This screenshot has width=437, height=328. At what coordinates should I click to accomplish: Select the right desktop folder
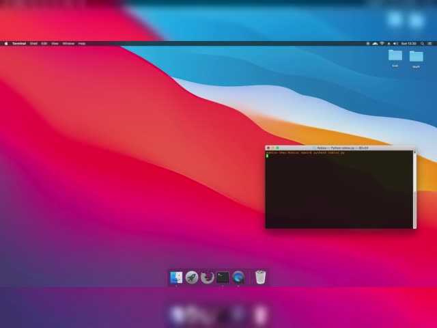pos(416,56)
